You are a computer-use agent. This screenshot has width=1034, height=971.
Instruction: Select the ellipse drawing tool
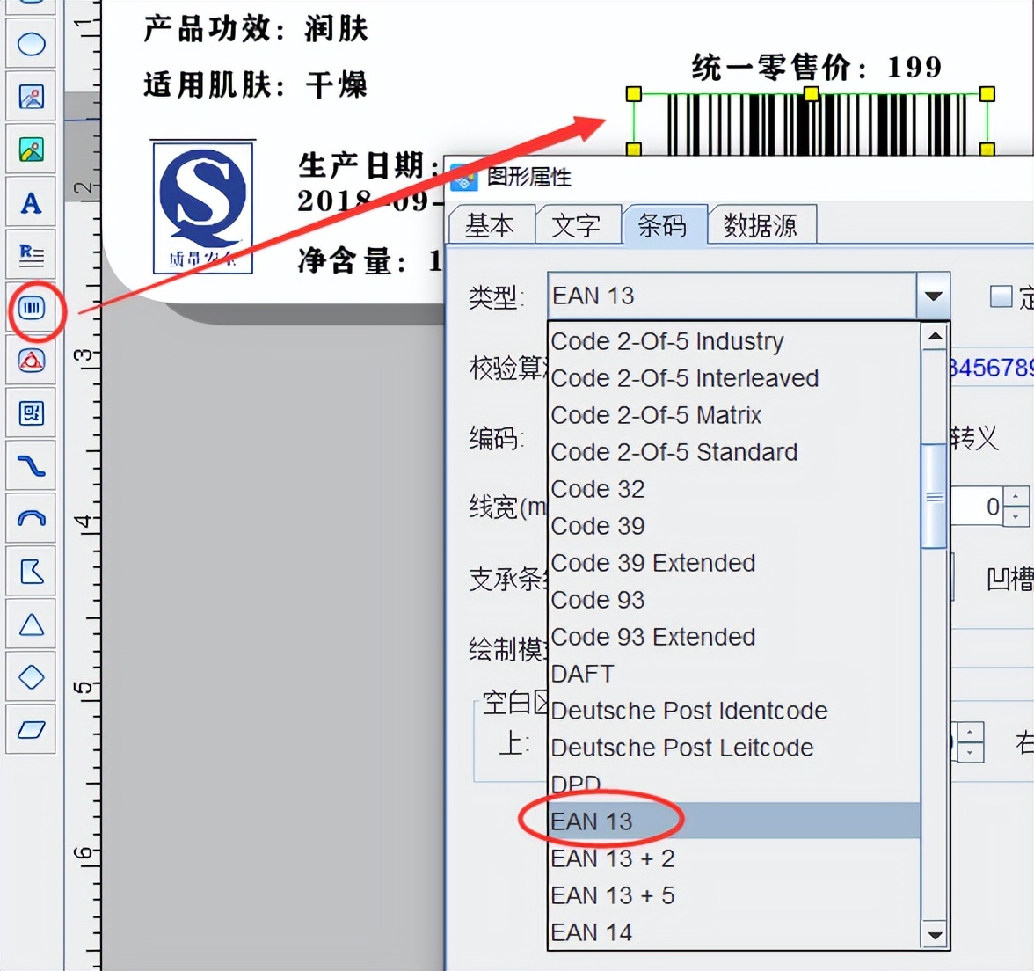[x=31, y=44]
